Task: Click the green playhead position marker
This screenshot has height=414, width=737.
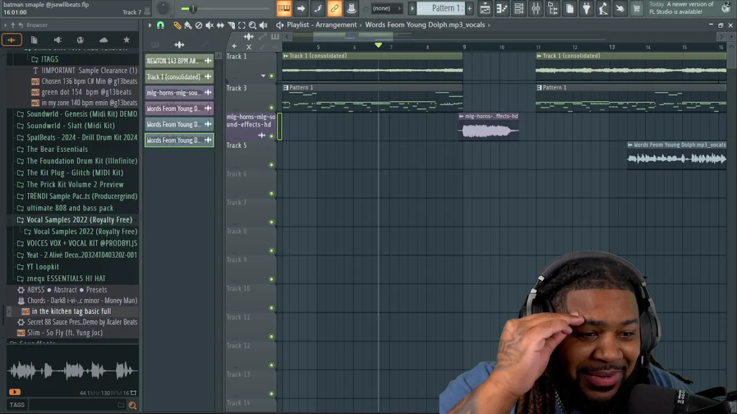Action: tap(378, 45)
